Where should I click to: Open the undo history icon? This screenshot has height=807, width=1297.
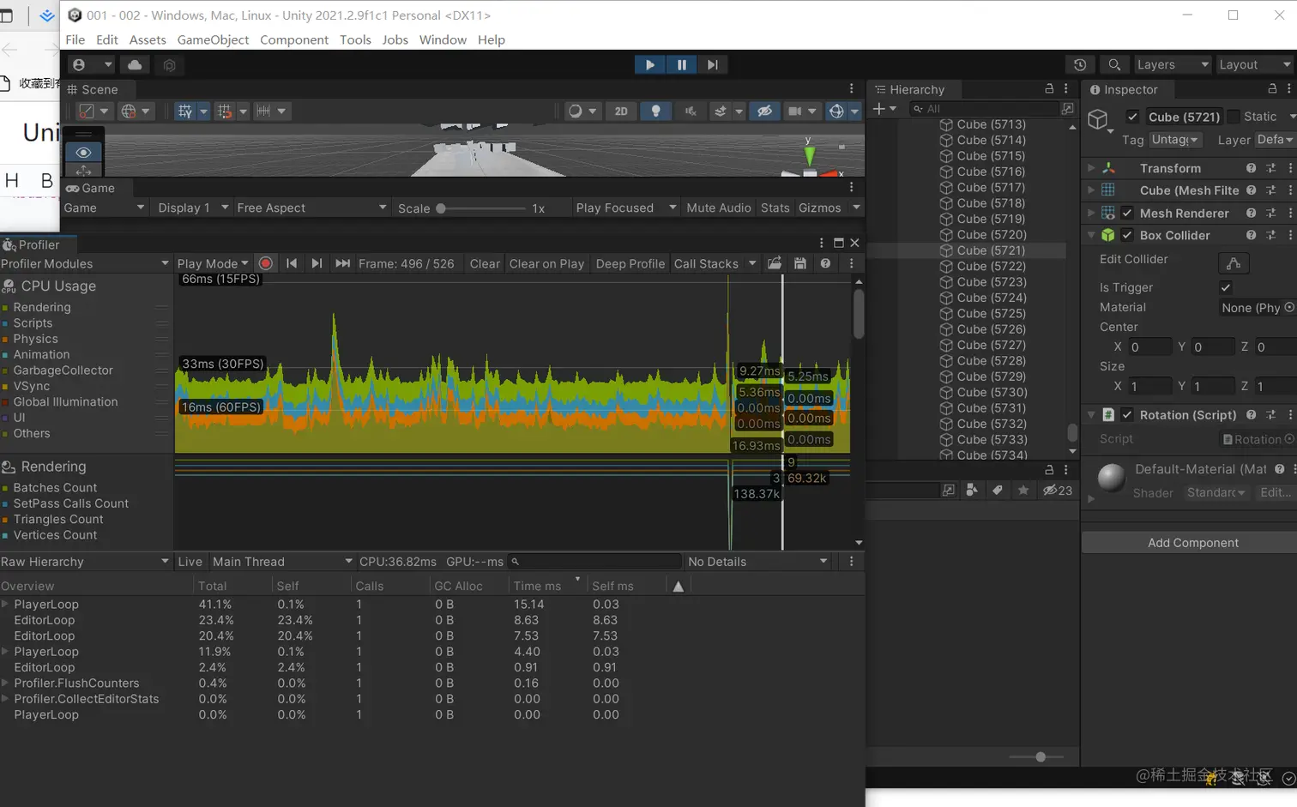[1080, 64]
